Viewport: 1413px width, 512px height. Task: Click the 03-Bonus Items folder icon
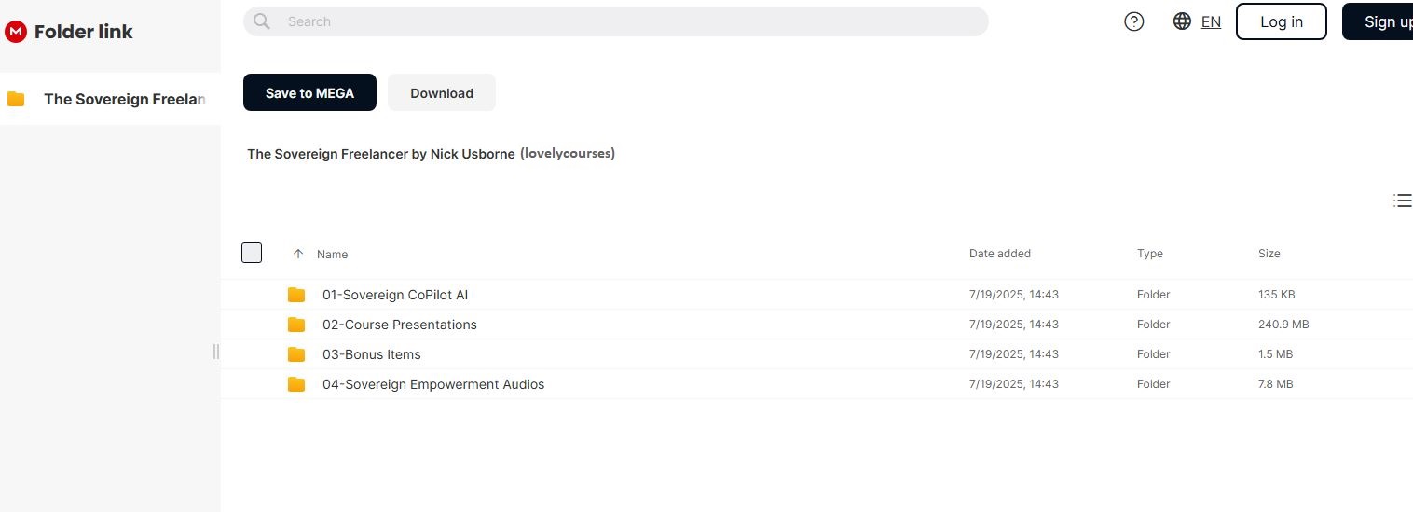[x=296, y=354]
